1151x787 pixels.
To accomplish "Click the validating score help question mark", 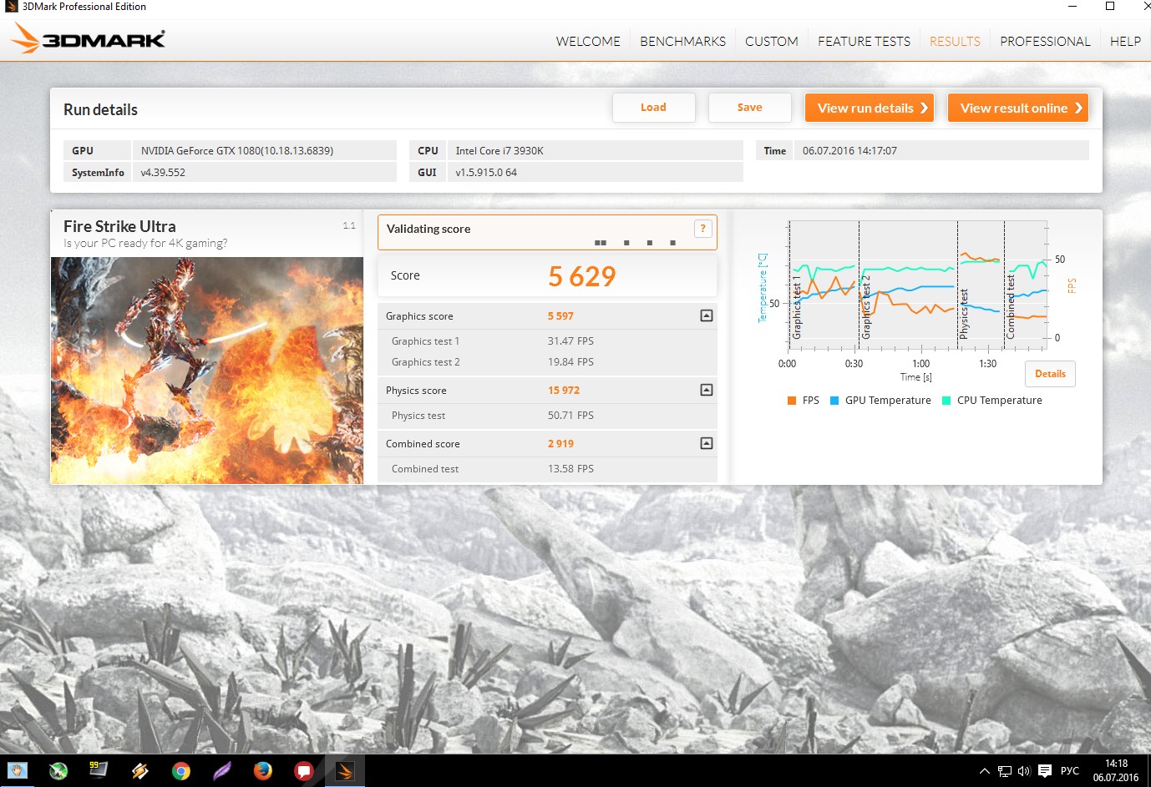I will point(702,229).
